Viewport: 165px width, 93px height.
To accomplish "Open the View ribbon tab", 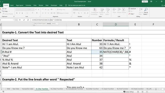I will point(47,5).
